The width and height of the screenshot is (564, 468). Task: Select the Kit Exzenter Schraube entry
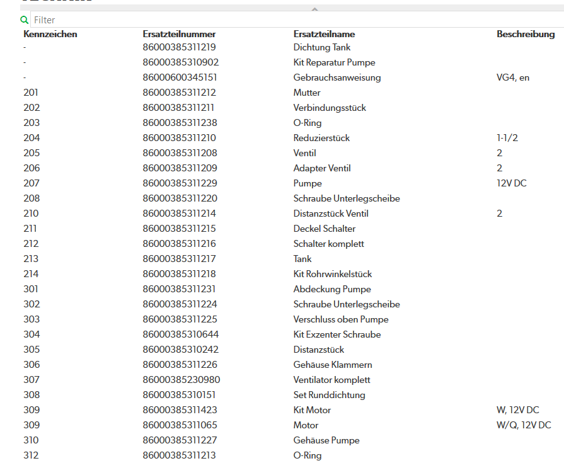337,334
